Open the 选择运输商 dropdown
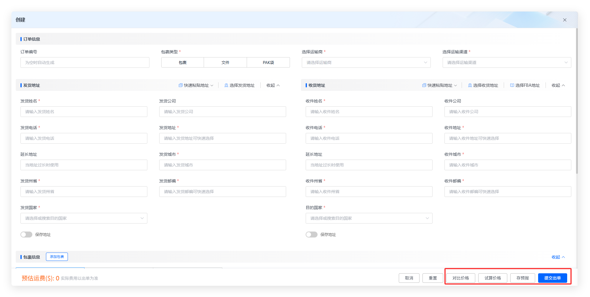The image size is (590, 297). tap(366, 62)
